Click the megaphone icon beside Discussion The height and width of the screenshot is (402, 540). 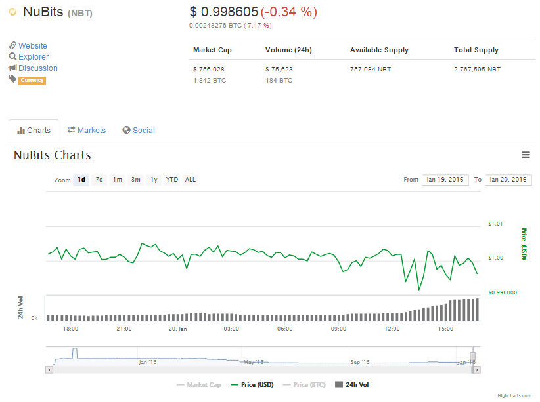[x=12, y=68]
